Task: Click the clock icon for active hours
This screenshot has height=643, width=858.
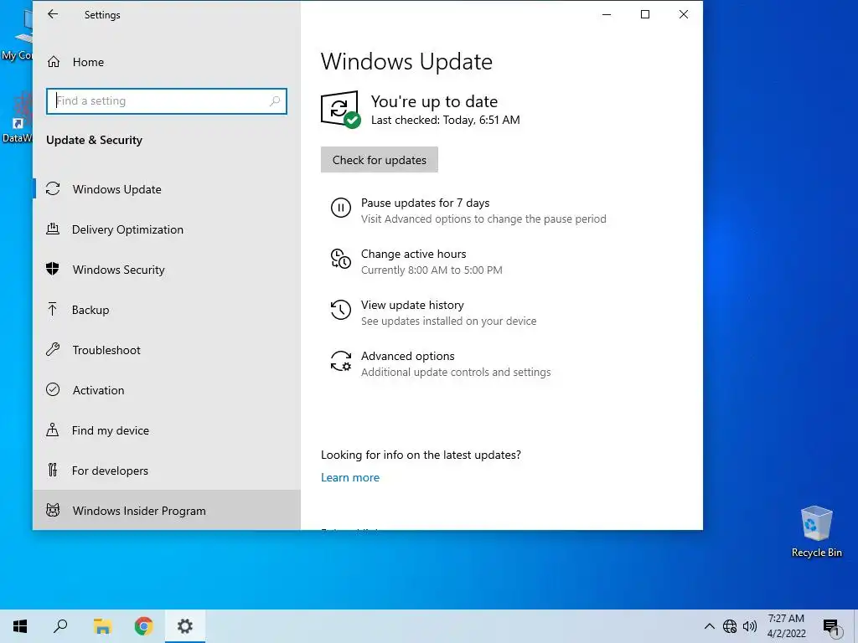Action: click(340, 260)
